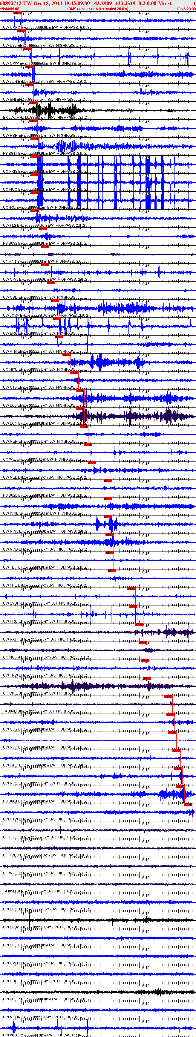Select the UW HTW EHZ station label
Image resolution: width=196 pixels, height=1037 pixels.
click(45, 819)
